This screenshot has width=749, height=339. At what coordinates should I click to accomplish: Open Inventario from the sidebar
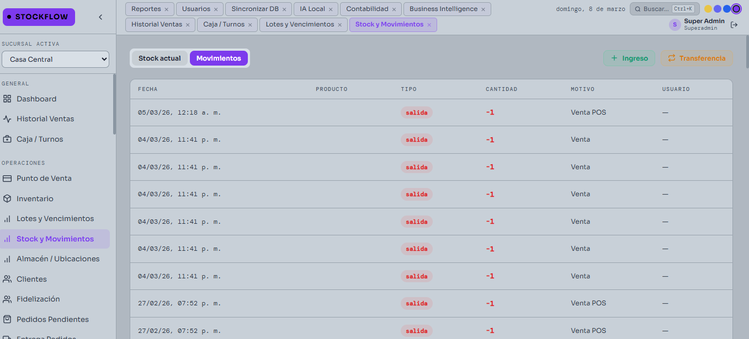35,199
